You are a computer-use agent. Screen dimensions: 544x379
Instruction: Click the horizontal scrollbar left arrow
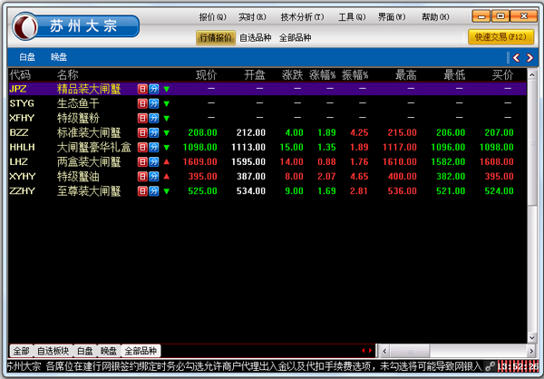(x=384, y=351)
